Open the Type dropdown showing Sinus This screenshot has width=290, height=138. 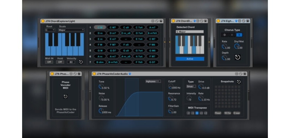tap(191, 86)
